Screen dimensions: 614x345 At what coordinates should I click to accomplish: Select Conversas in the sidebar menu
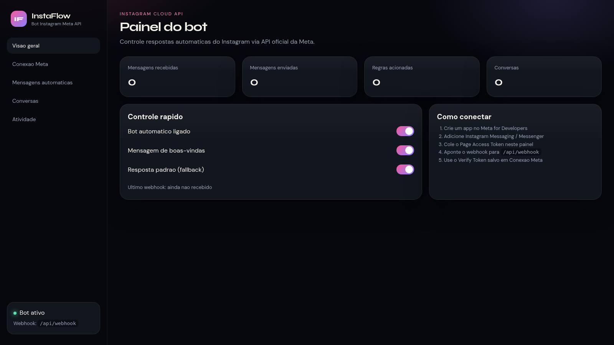(x=53, y=101)
